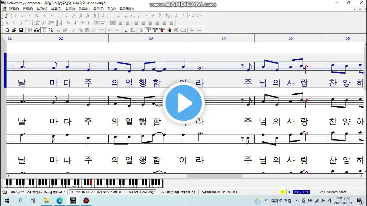Click the red highlighted piano key
The height and width of the screenshot is (206, 367).
[x=91, y=182]
